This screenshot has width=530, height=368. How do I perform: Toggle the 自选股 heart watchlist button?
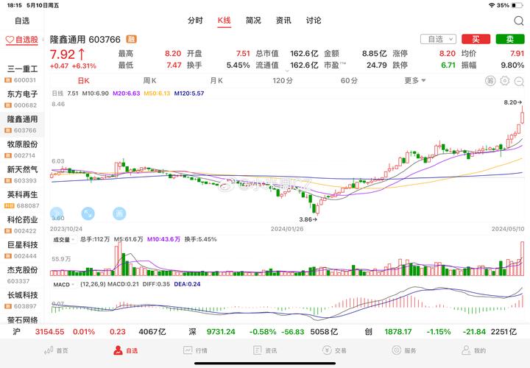click(21, 39)
